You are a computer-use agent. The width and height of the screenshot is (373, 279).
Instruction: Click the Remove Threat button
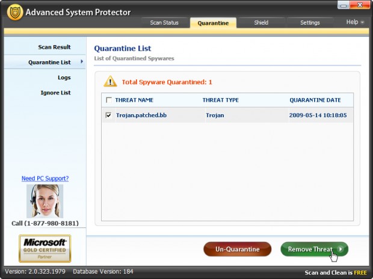(315, 249)
